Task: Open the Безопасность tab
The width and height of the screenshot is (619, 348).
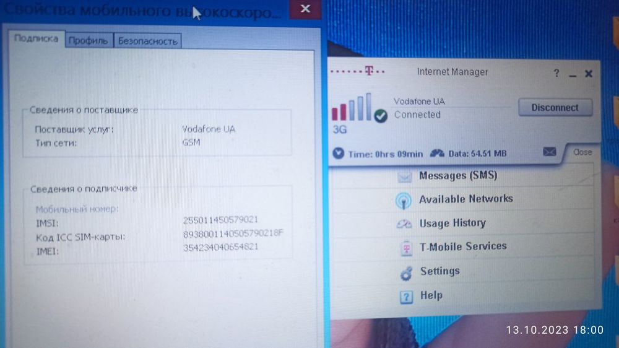Action: tap(148, 41)
